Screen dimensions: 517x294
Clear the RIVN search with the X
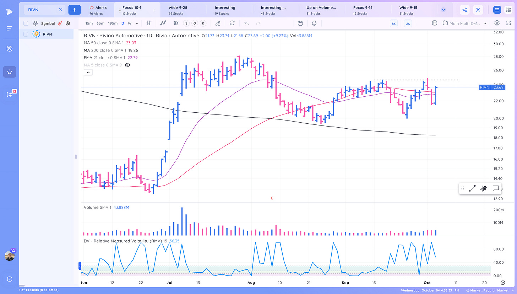pos(60,10)
